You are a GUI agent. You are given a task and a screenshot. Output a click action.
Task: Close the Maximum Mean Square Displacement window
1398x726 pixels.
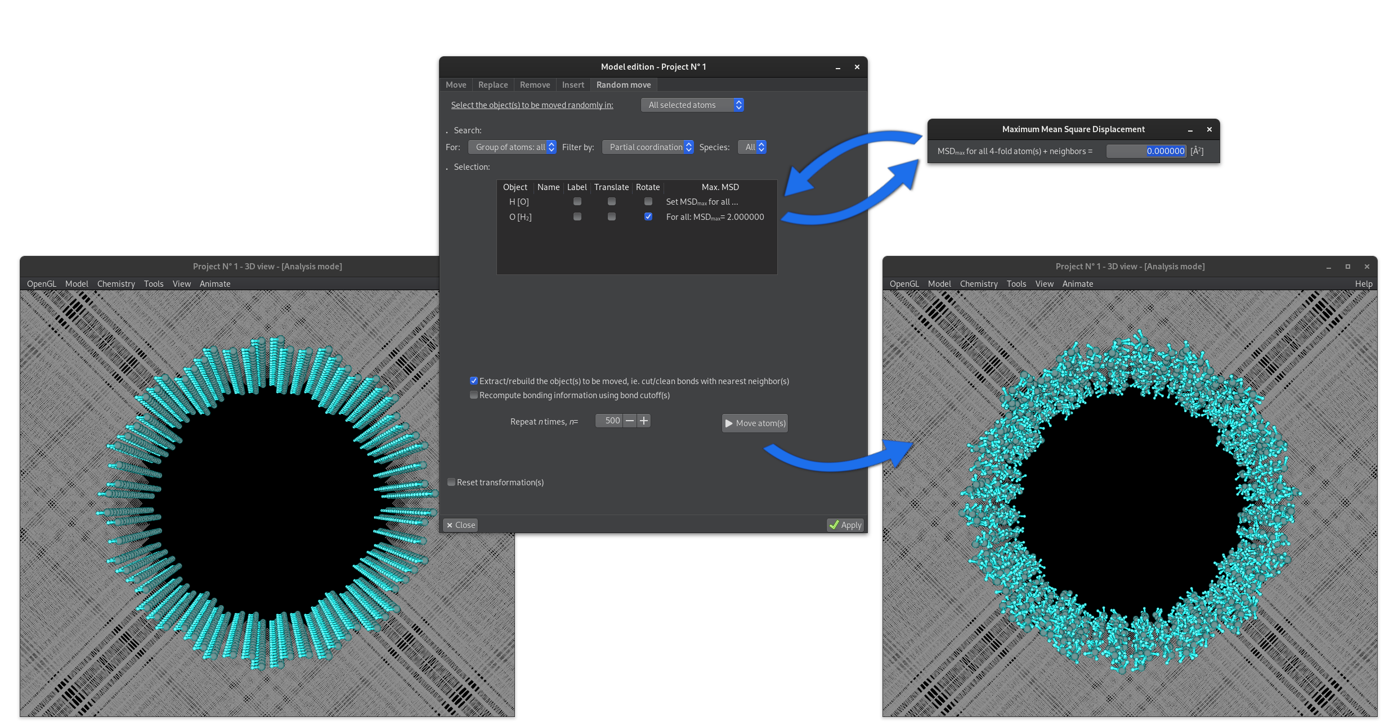tap(1209, 129)
